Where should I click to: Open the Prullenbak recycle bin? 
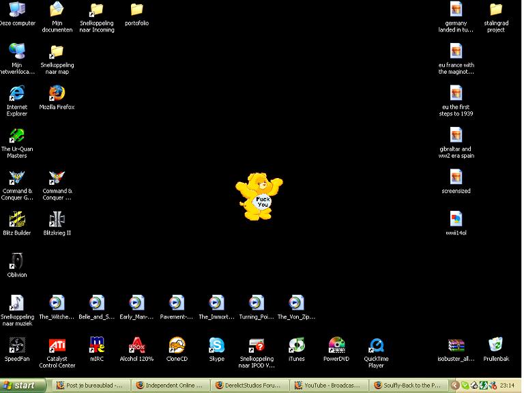pyautogui.click(x=496, y=345)
